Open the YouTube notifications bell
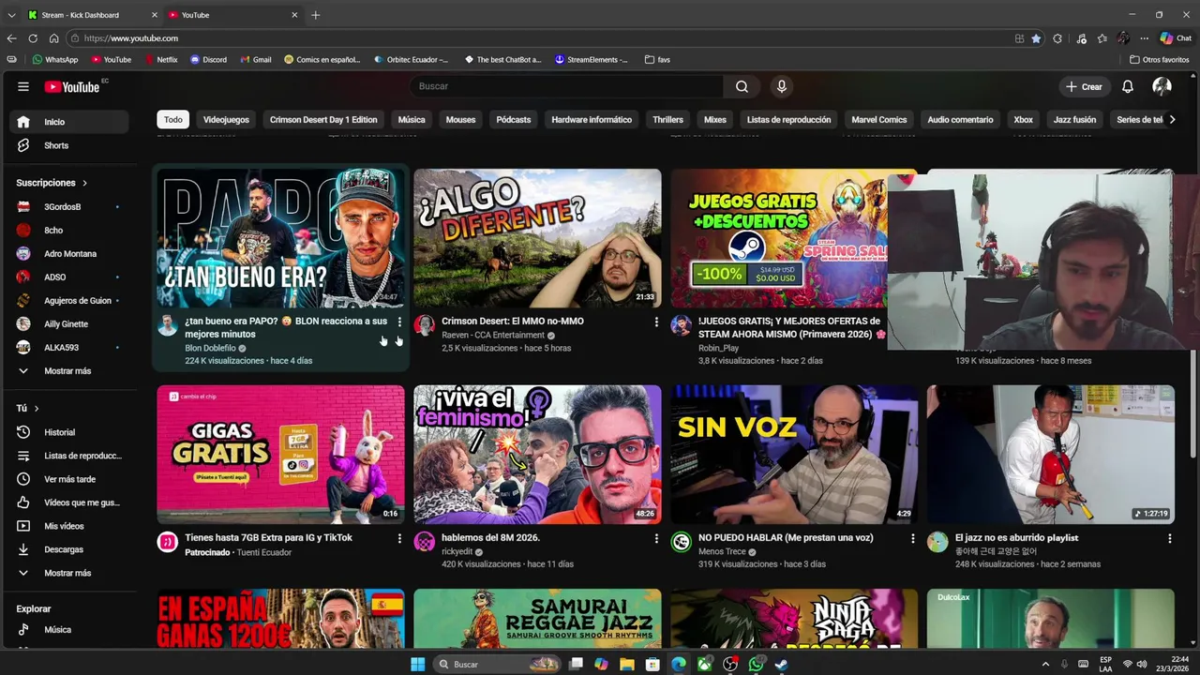Image resolution: width=1200 pixels, height=675 pixels. coord(1128,86)
